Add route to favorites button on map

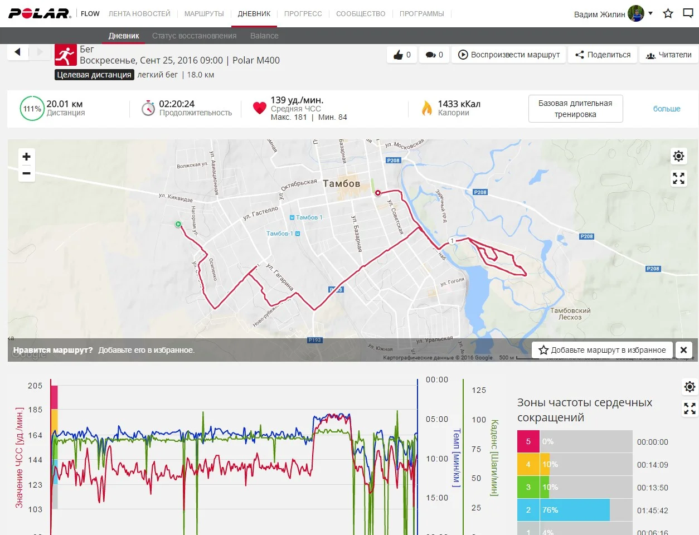[x=602, y=350]
